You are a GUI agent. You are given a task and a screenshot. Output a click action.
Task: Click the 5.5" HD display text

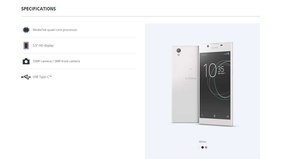[x=43, y=45]
